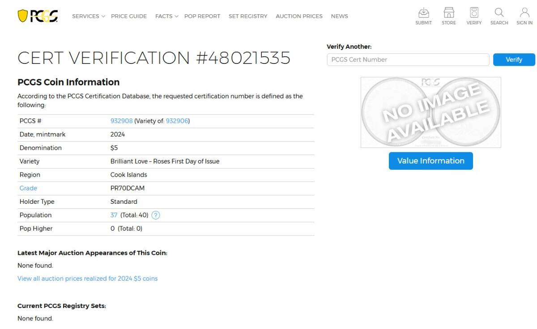Open the Price Guide menu item
Viewport: 537px width, 329px height.
click(x=129, y=16)
